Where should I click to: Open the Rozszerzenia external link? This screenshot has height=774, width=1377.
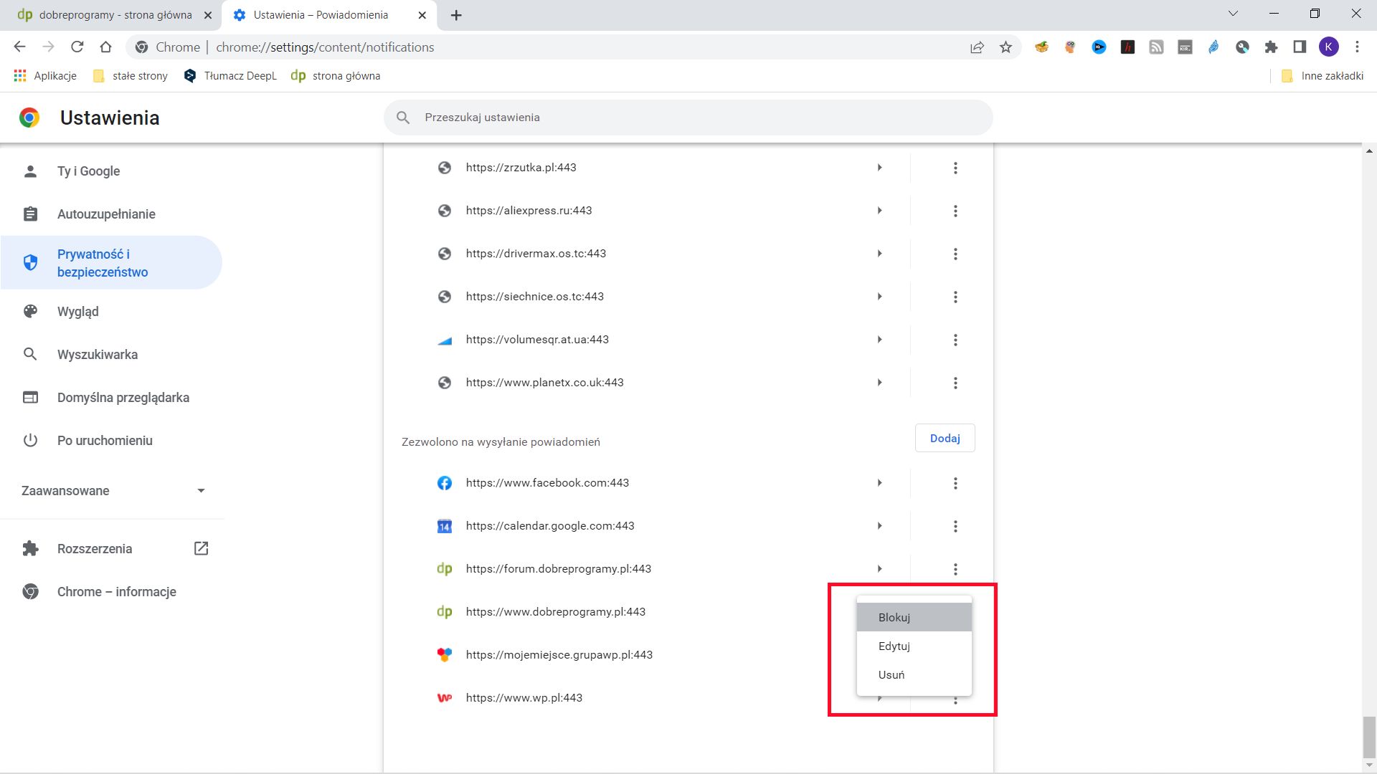point(200,548)
